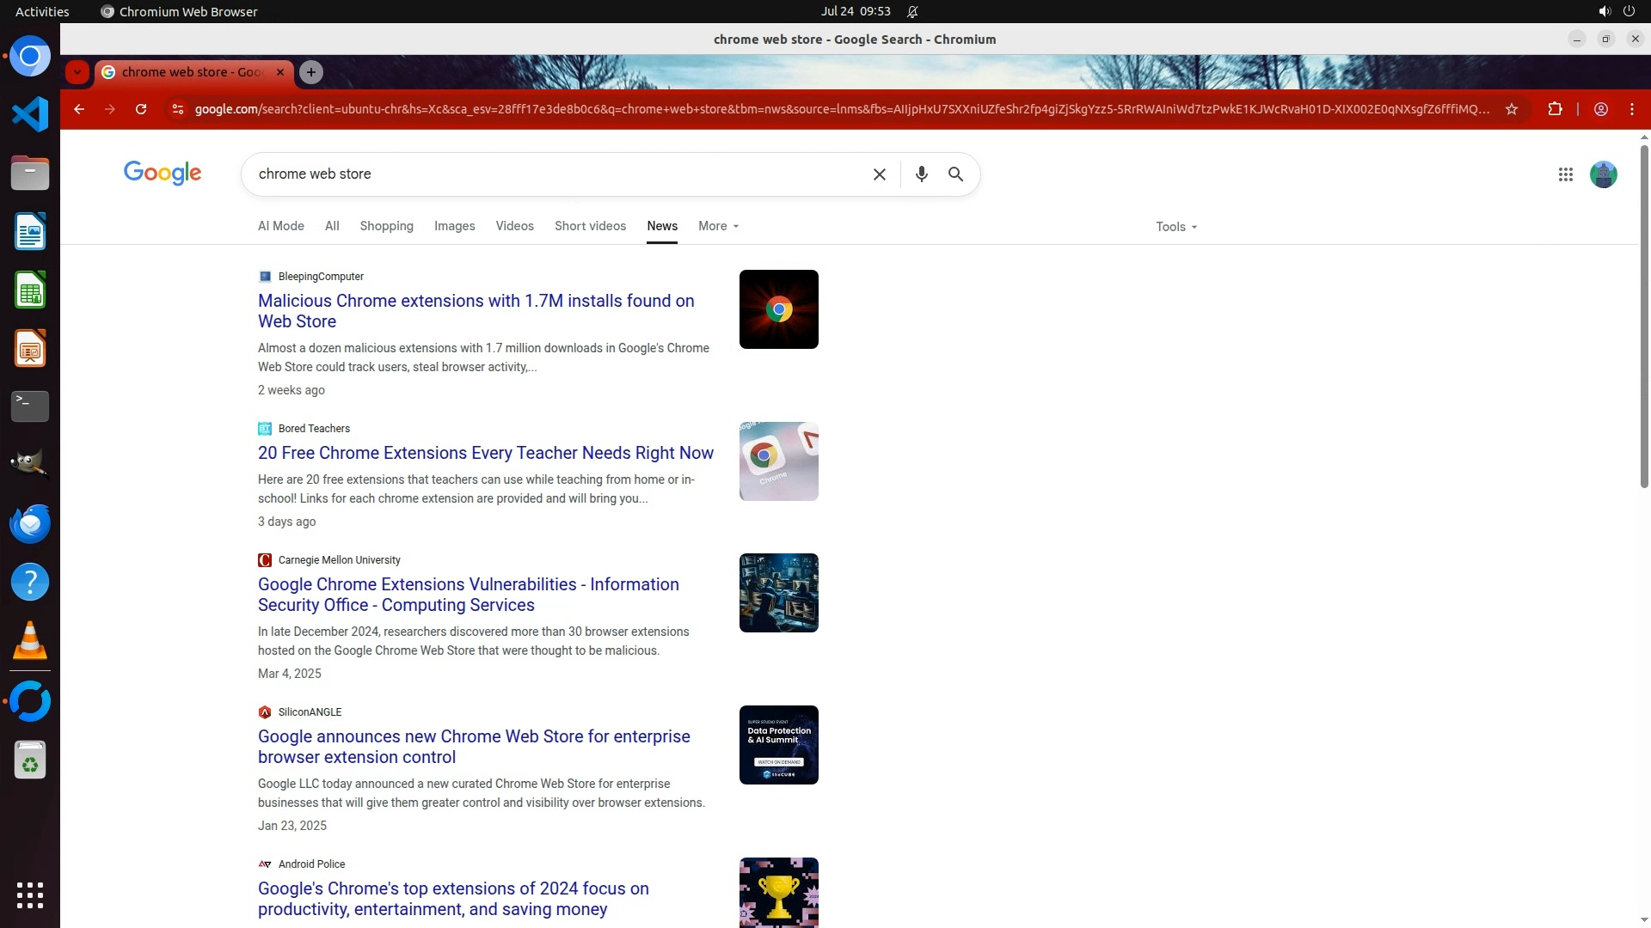This screenshot has width=1651, height=928.
Task: Switch to the Images tab
Action: [x=454, y=226]
